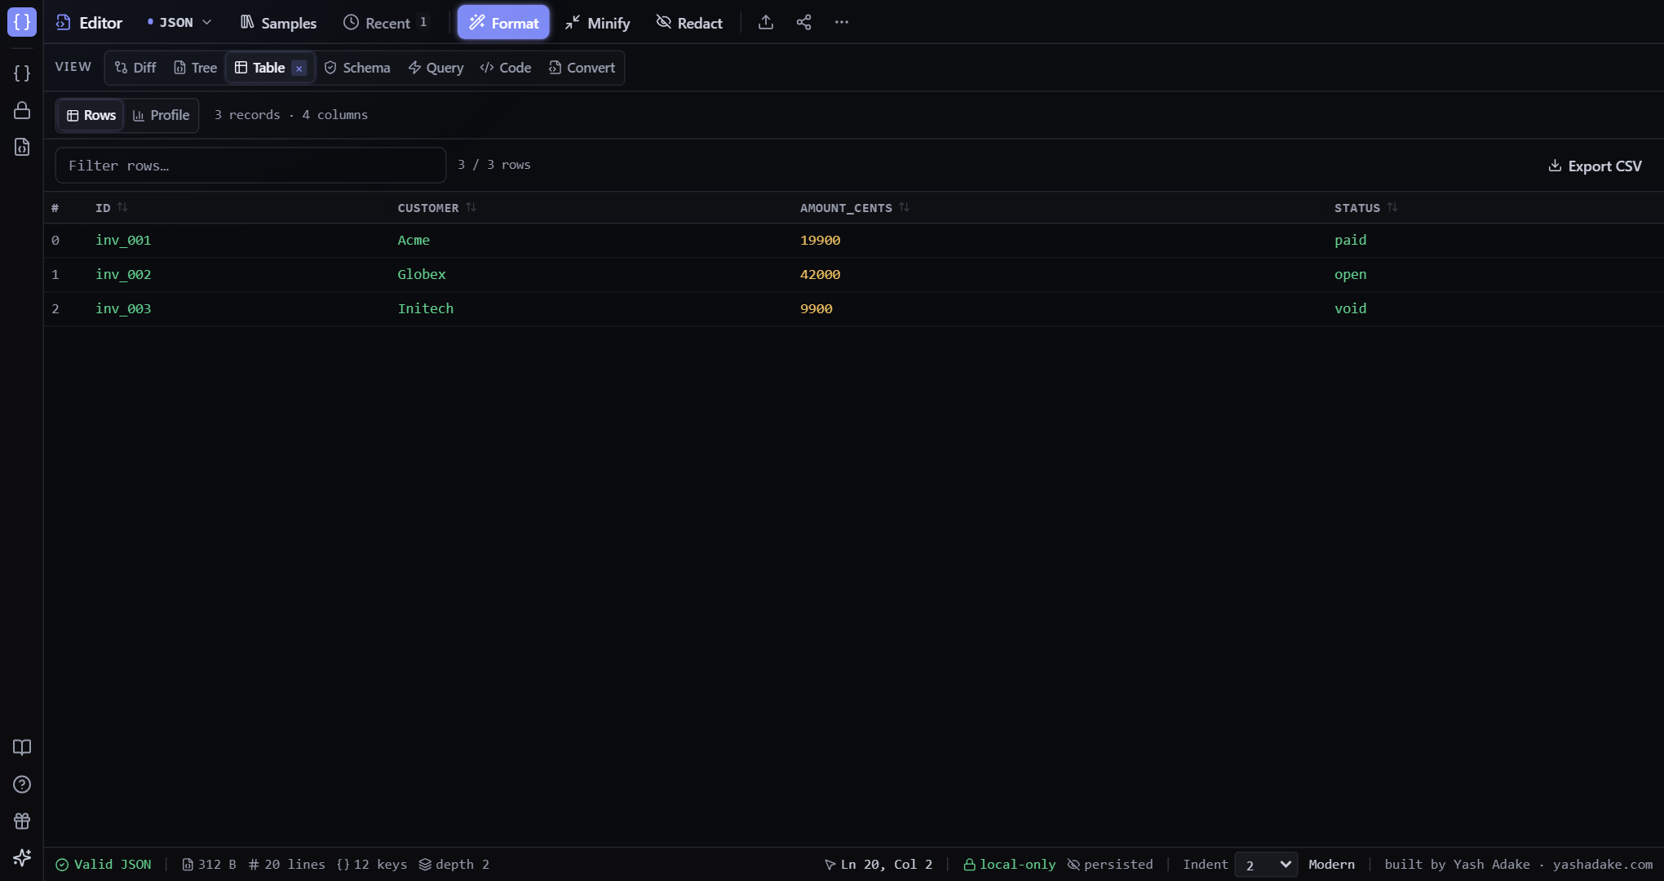
Task: Open the braces icon in left sidebar
Action: pos(22,73)
